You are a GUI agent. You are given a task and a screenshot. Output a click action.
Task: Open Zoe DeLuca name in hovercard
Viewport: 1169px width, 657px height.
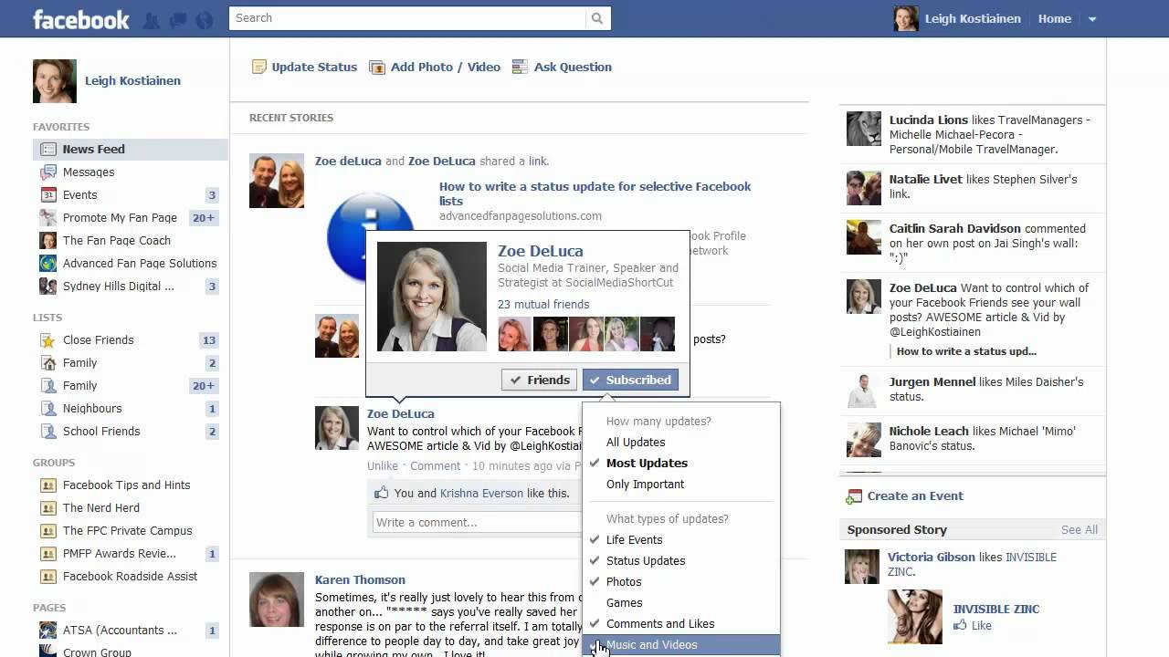(541, 251)
